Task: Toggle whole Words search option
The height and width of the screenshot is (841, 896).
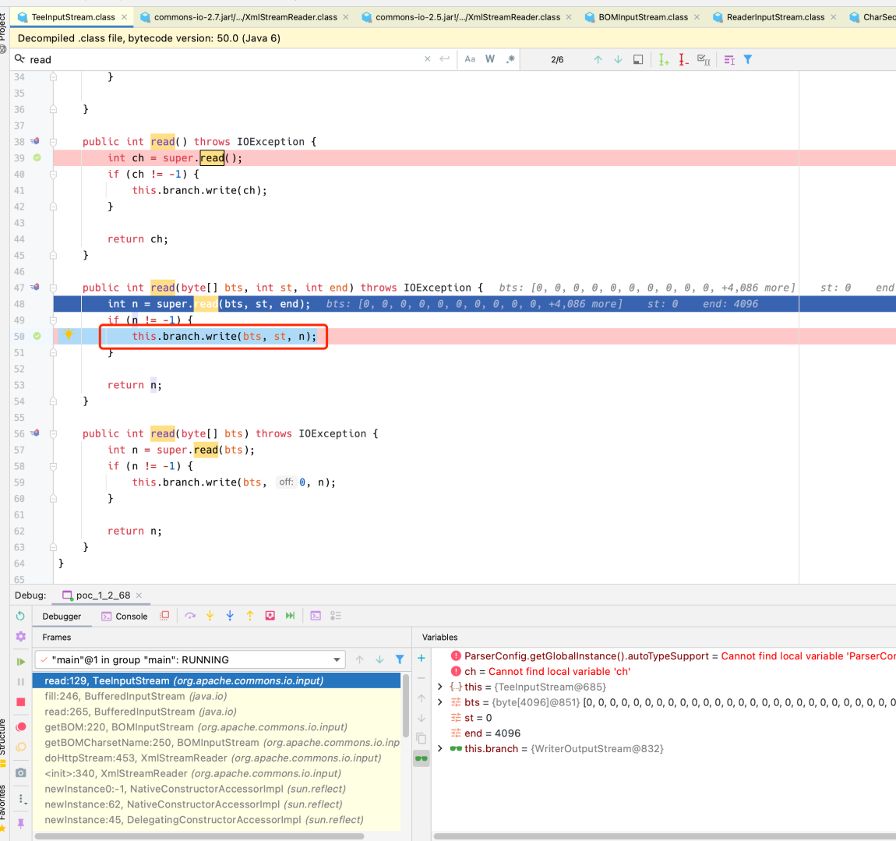Action: click(x=490, y=59)
